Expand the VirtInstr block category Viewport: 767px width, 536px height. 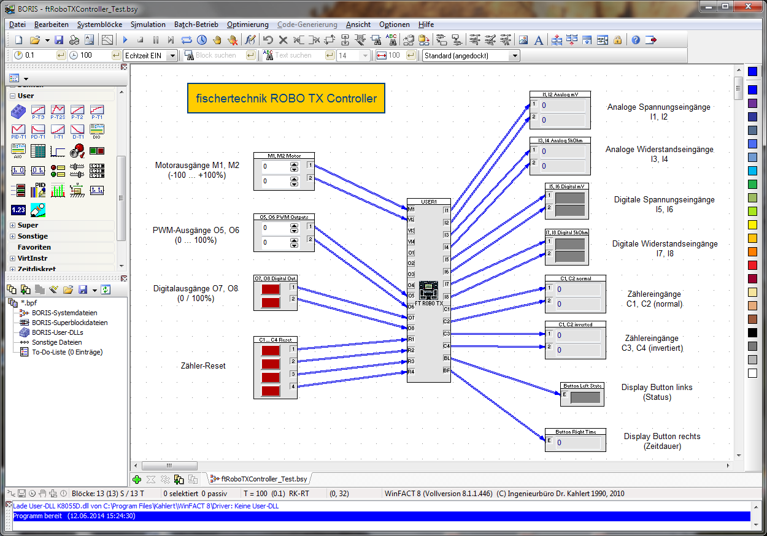(12, 258)
